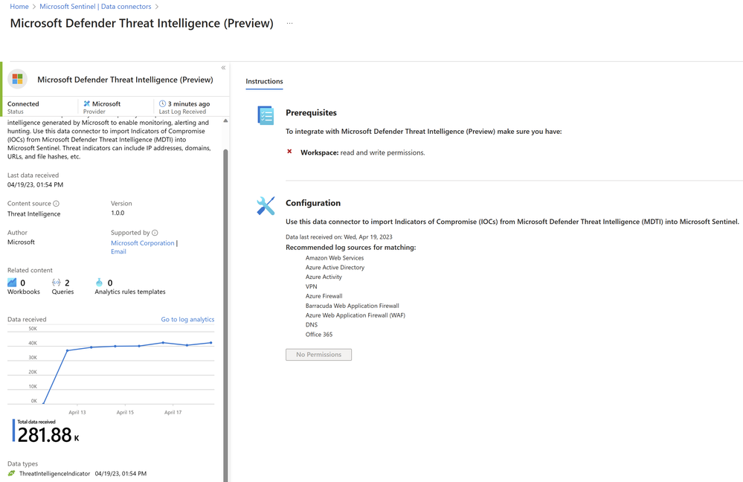Click the Workbooks chart icon
The image size is (743, 482).
(x=13, y=283)
